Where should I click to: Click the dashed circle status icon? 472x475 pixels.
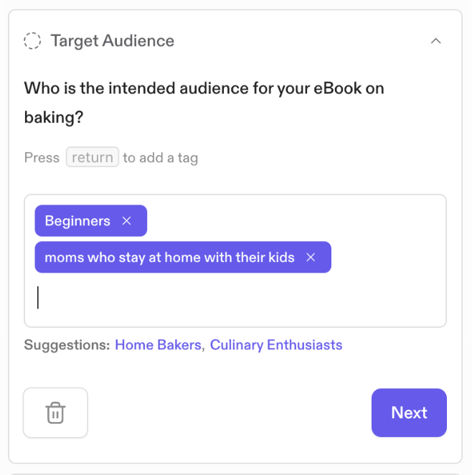click(32, 41)
